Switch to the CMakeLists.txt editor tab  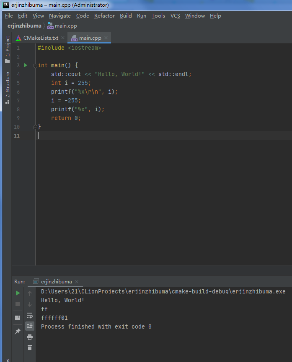[40, 38]
